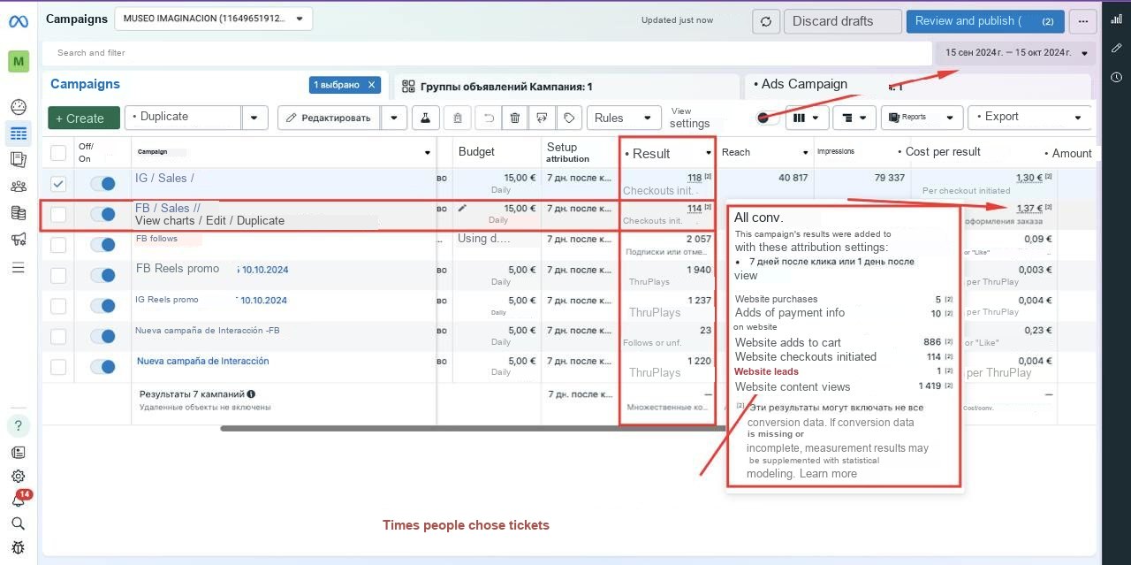Click the refresh icon beside Discard drafts
Screen dimensions: 1131x565
[766, 21]
